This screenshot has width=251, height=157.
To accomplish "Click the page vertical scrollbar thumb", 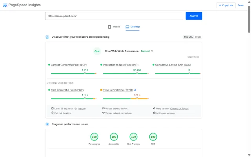I will pyautogui.click(x=249, y=19).
